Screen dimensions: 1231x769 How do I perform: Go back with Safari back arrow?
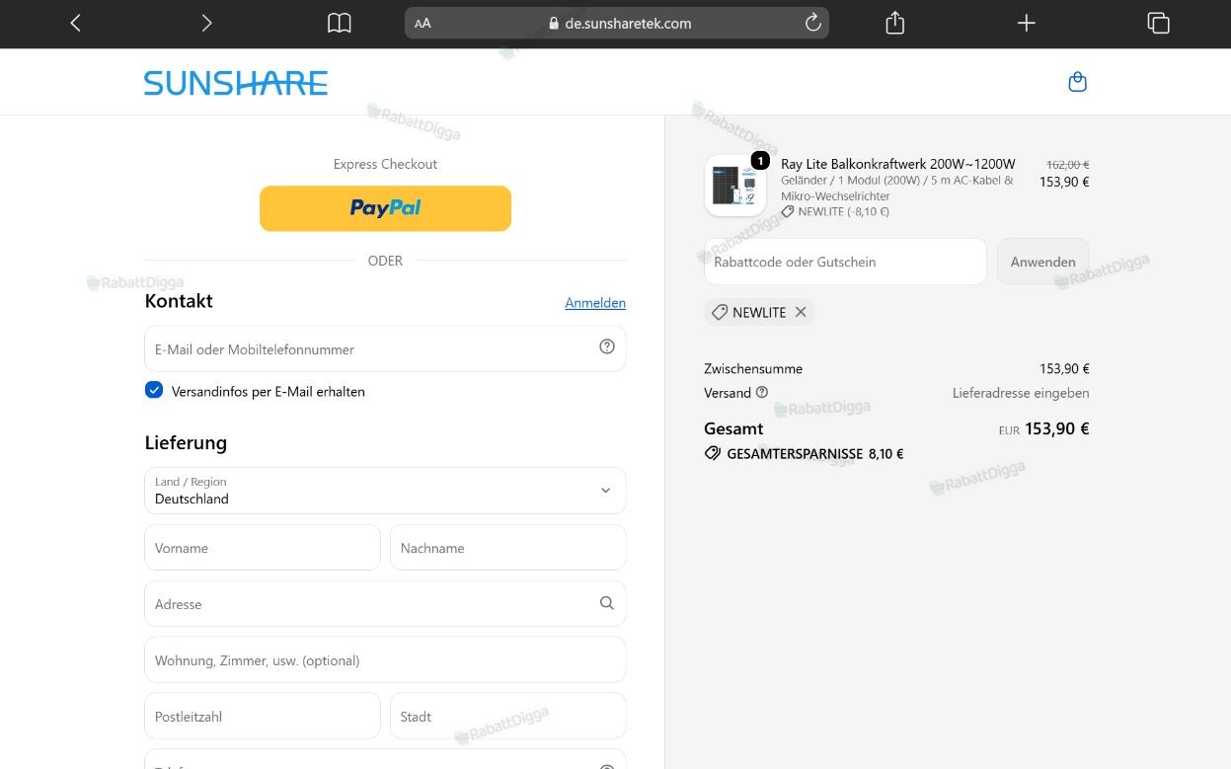76,23
